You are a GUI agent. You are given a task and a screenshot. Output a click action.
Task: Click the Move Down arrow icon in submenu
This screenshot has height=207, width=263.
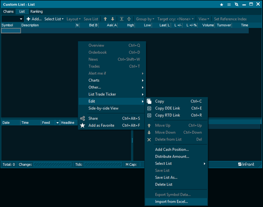click(x=149, y=133)
